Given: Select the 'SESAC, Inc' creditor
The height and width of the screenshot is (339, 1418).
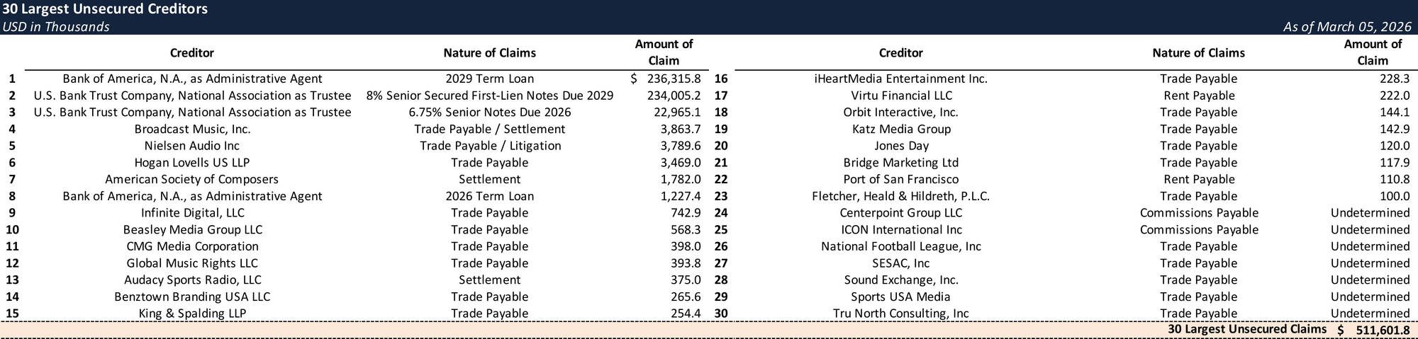Looking at the screenshot, I should pyautogui.click(x=901, y=263).
